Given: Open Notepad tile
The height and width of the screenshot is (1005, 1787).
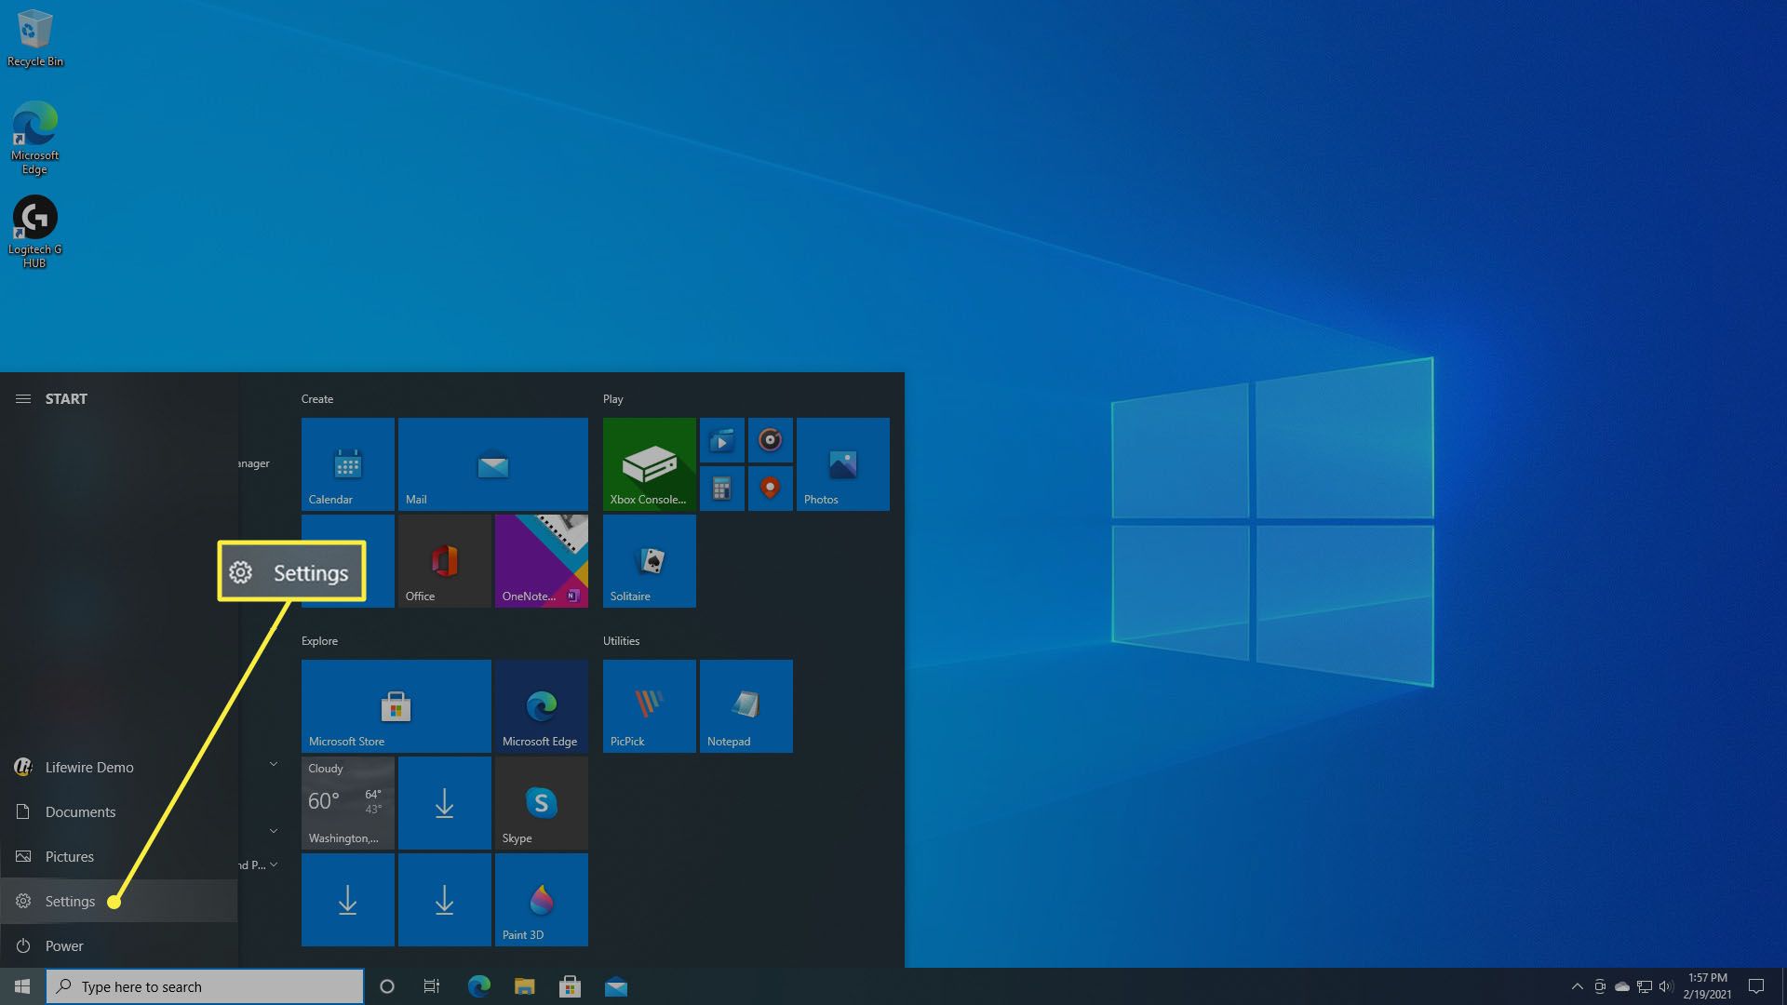Looking at the screenshot, I should [745, 705].
